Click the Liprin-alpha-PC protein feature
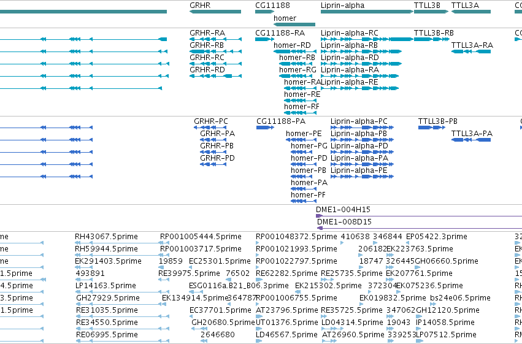The image size is (522, 344). [362, 128]
